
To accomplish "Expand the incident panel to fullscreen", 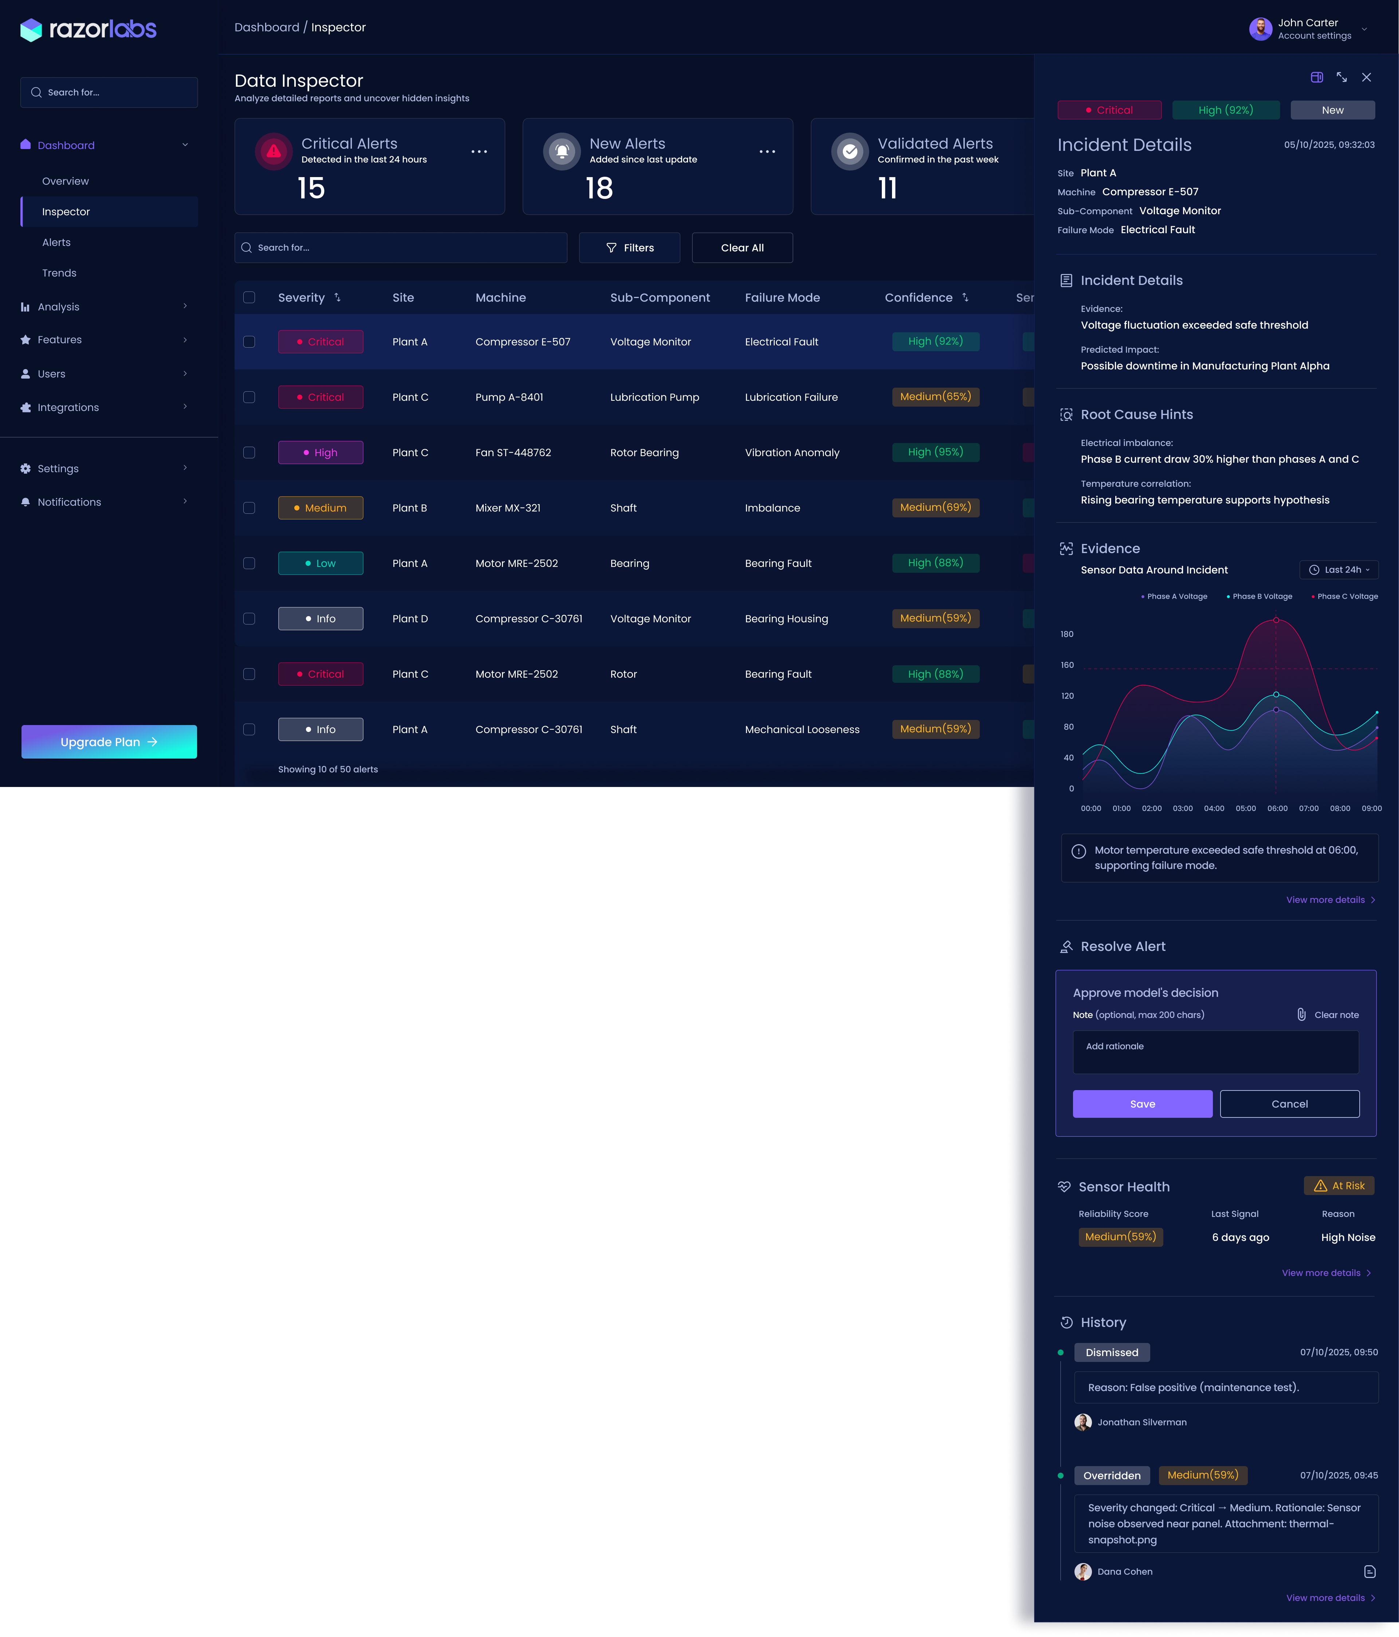I will point(1341,78).
